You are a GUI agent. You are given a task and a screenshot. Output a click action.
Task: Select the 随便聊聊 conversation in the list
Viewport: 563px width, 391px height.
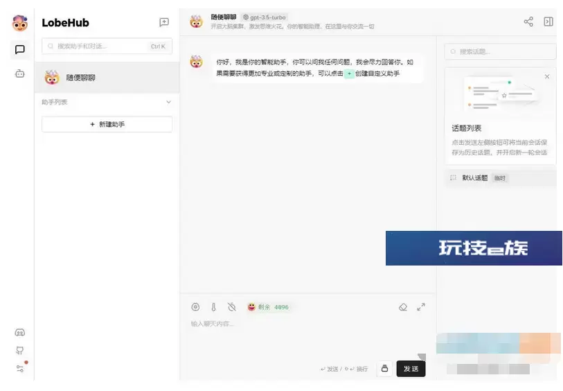pyautogui.click(x=107, y=78)
